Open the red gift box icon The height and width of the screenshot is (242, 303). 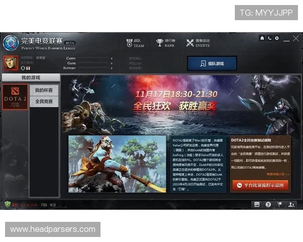pos(28,68)
